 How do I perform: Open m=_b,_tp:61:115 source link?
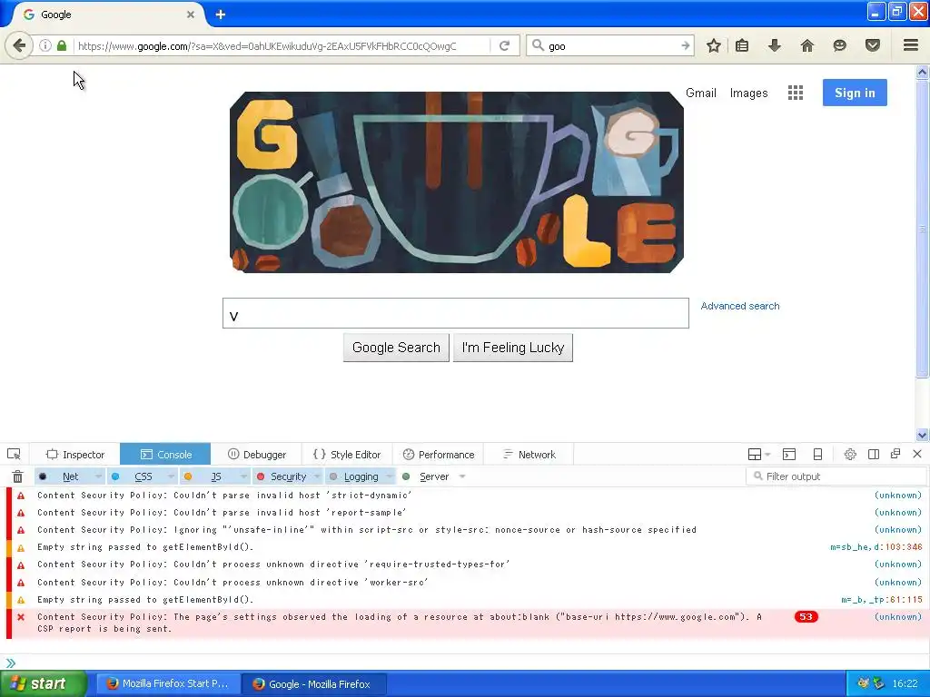(881, 600)
